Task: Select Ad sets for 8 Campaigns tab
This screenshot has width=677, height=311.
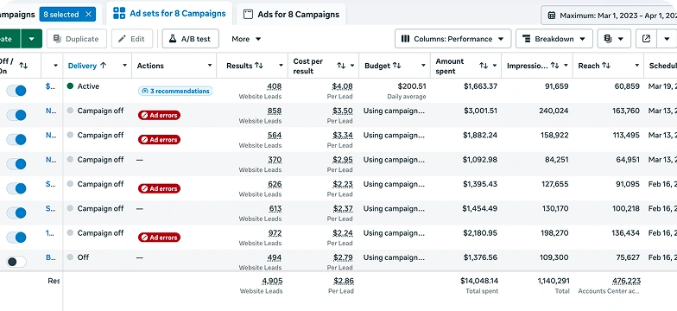Action: coord(169,14)
